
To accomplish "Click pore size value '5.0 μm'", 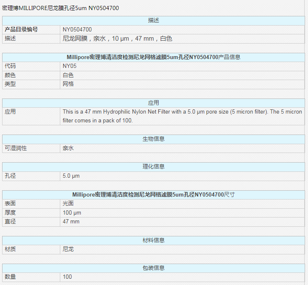I will tap(71, 176).
